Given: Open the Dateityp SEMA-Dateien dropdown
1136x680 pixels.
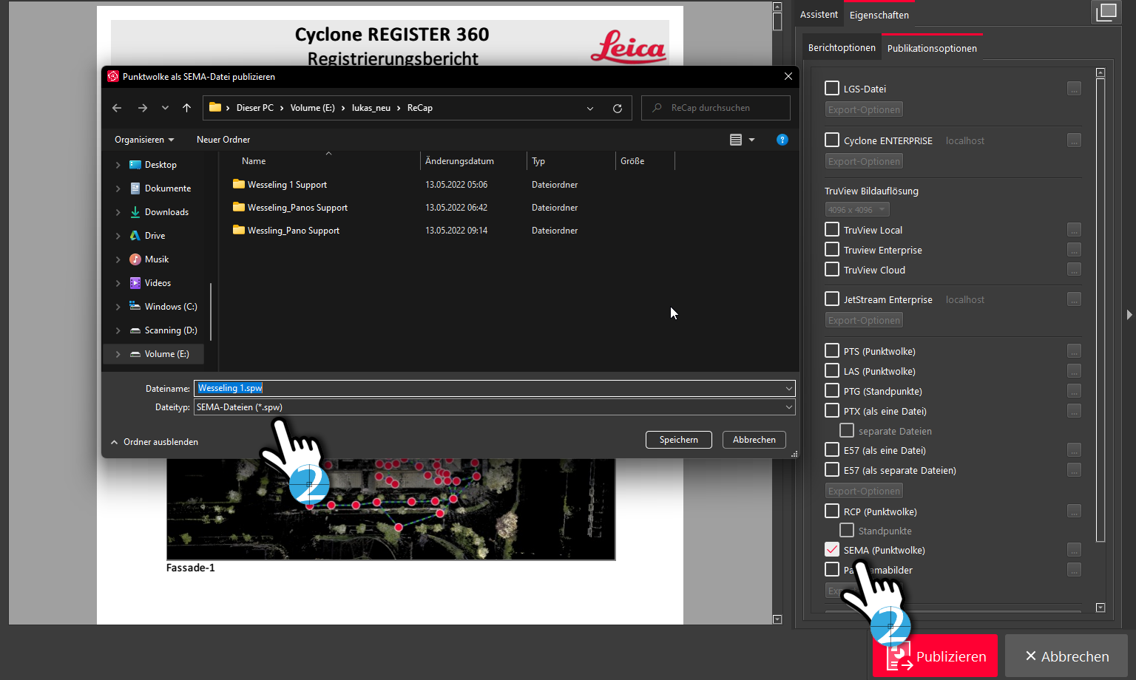Looking at the screenshot, I should [x=495, y=407].
